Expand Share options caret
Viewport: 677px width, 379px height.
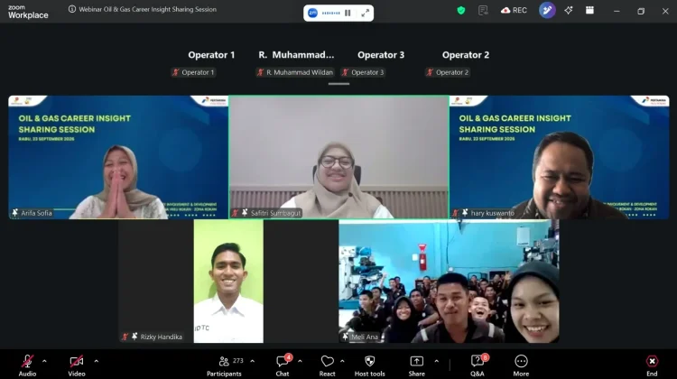(x=436, y=361)
